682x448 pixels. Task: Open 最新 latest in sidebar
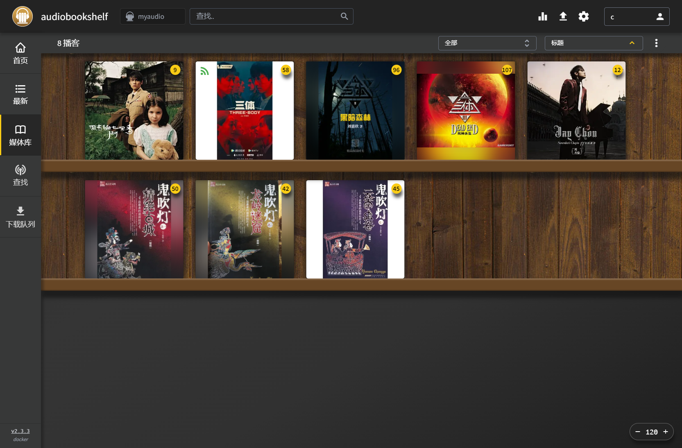click(x=20, y=94)
